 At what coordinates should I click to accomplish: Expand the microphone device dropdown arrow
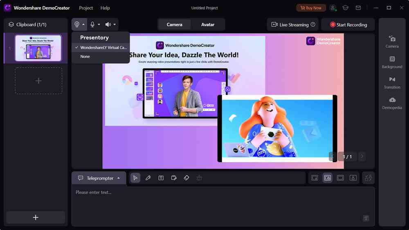[99, 25]
